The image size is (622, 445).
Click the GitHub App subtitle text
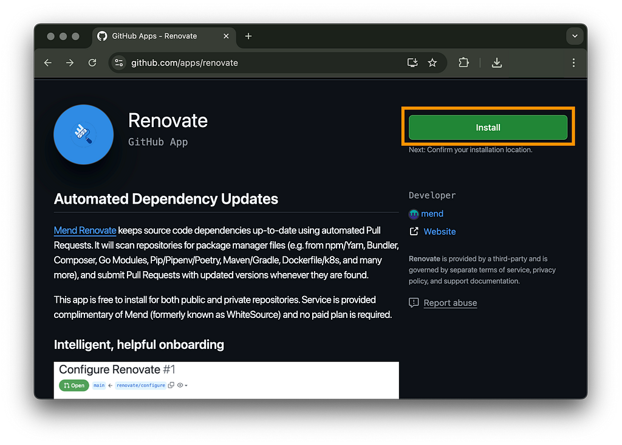point(158,142)
